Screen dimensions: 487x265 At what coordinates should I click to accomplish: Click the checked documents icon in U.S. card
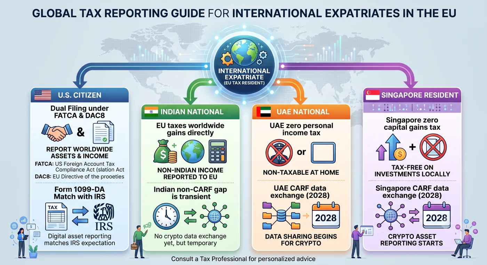[x=104, y=132]
